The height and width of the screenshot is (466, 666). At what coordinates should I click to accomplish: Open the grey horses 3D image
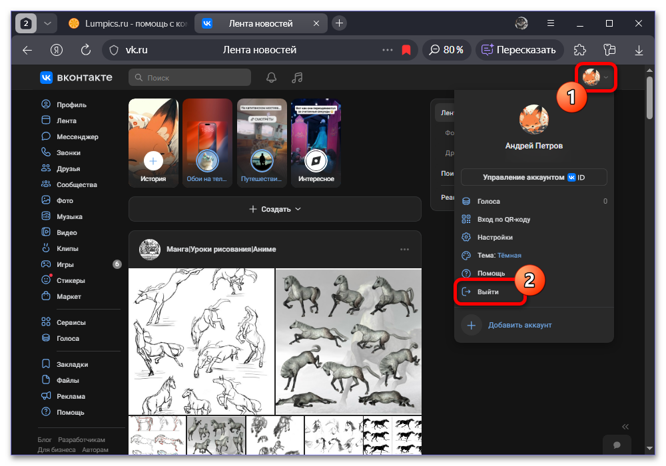pyautogui.click(x=349, y=342)
